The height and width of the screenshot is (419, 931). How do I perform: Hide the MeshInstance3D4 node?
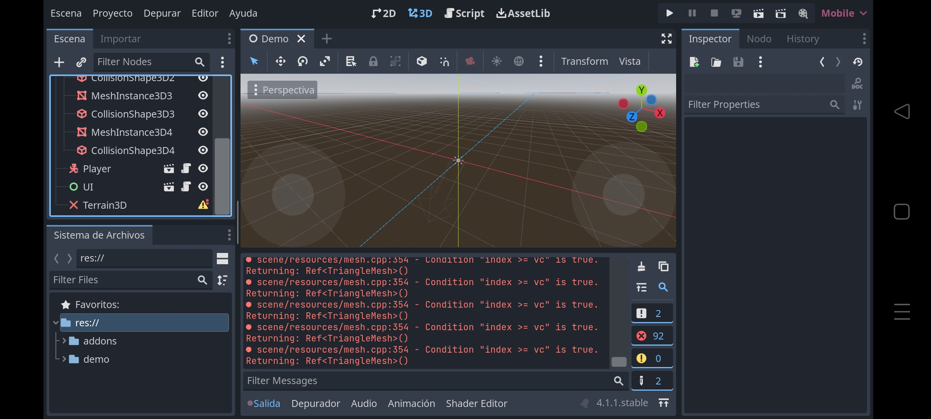203,132
